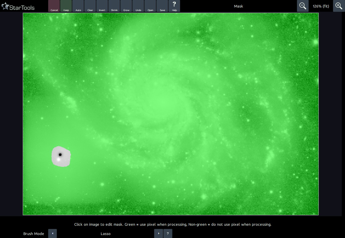Switch to next Brush Mode with right arrow
The image size is (345, 238).
coord(159,233)
